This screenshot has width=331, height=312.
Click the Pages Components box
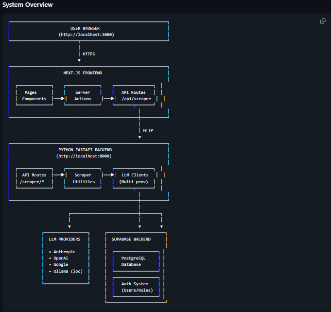tap(34, 95)
